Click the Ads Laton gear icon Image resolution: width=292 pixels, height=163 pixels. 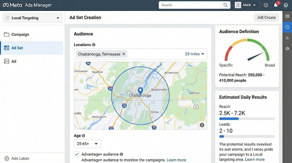[x=7, y=158]
